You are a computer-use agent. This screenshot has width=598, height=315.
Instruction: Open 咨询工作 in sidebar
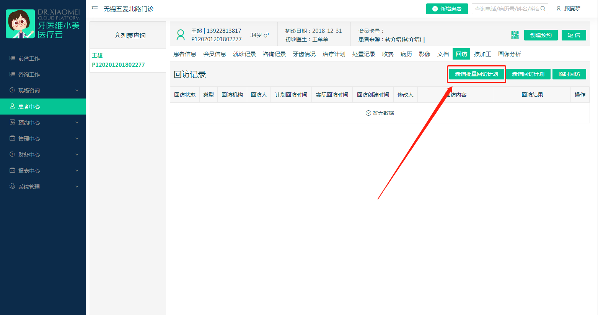click(29, 74)
